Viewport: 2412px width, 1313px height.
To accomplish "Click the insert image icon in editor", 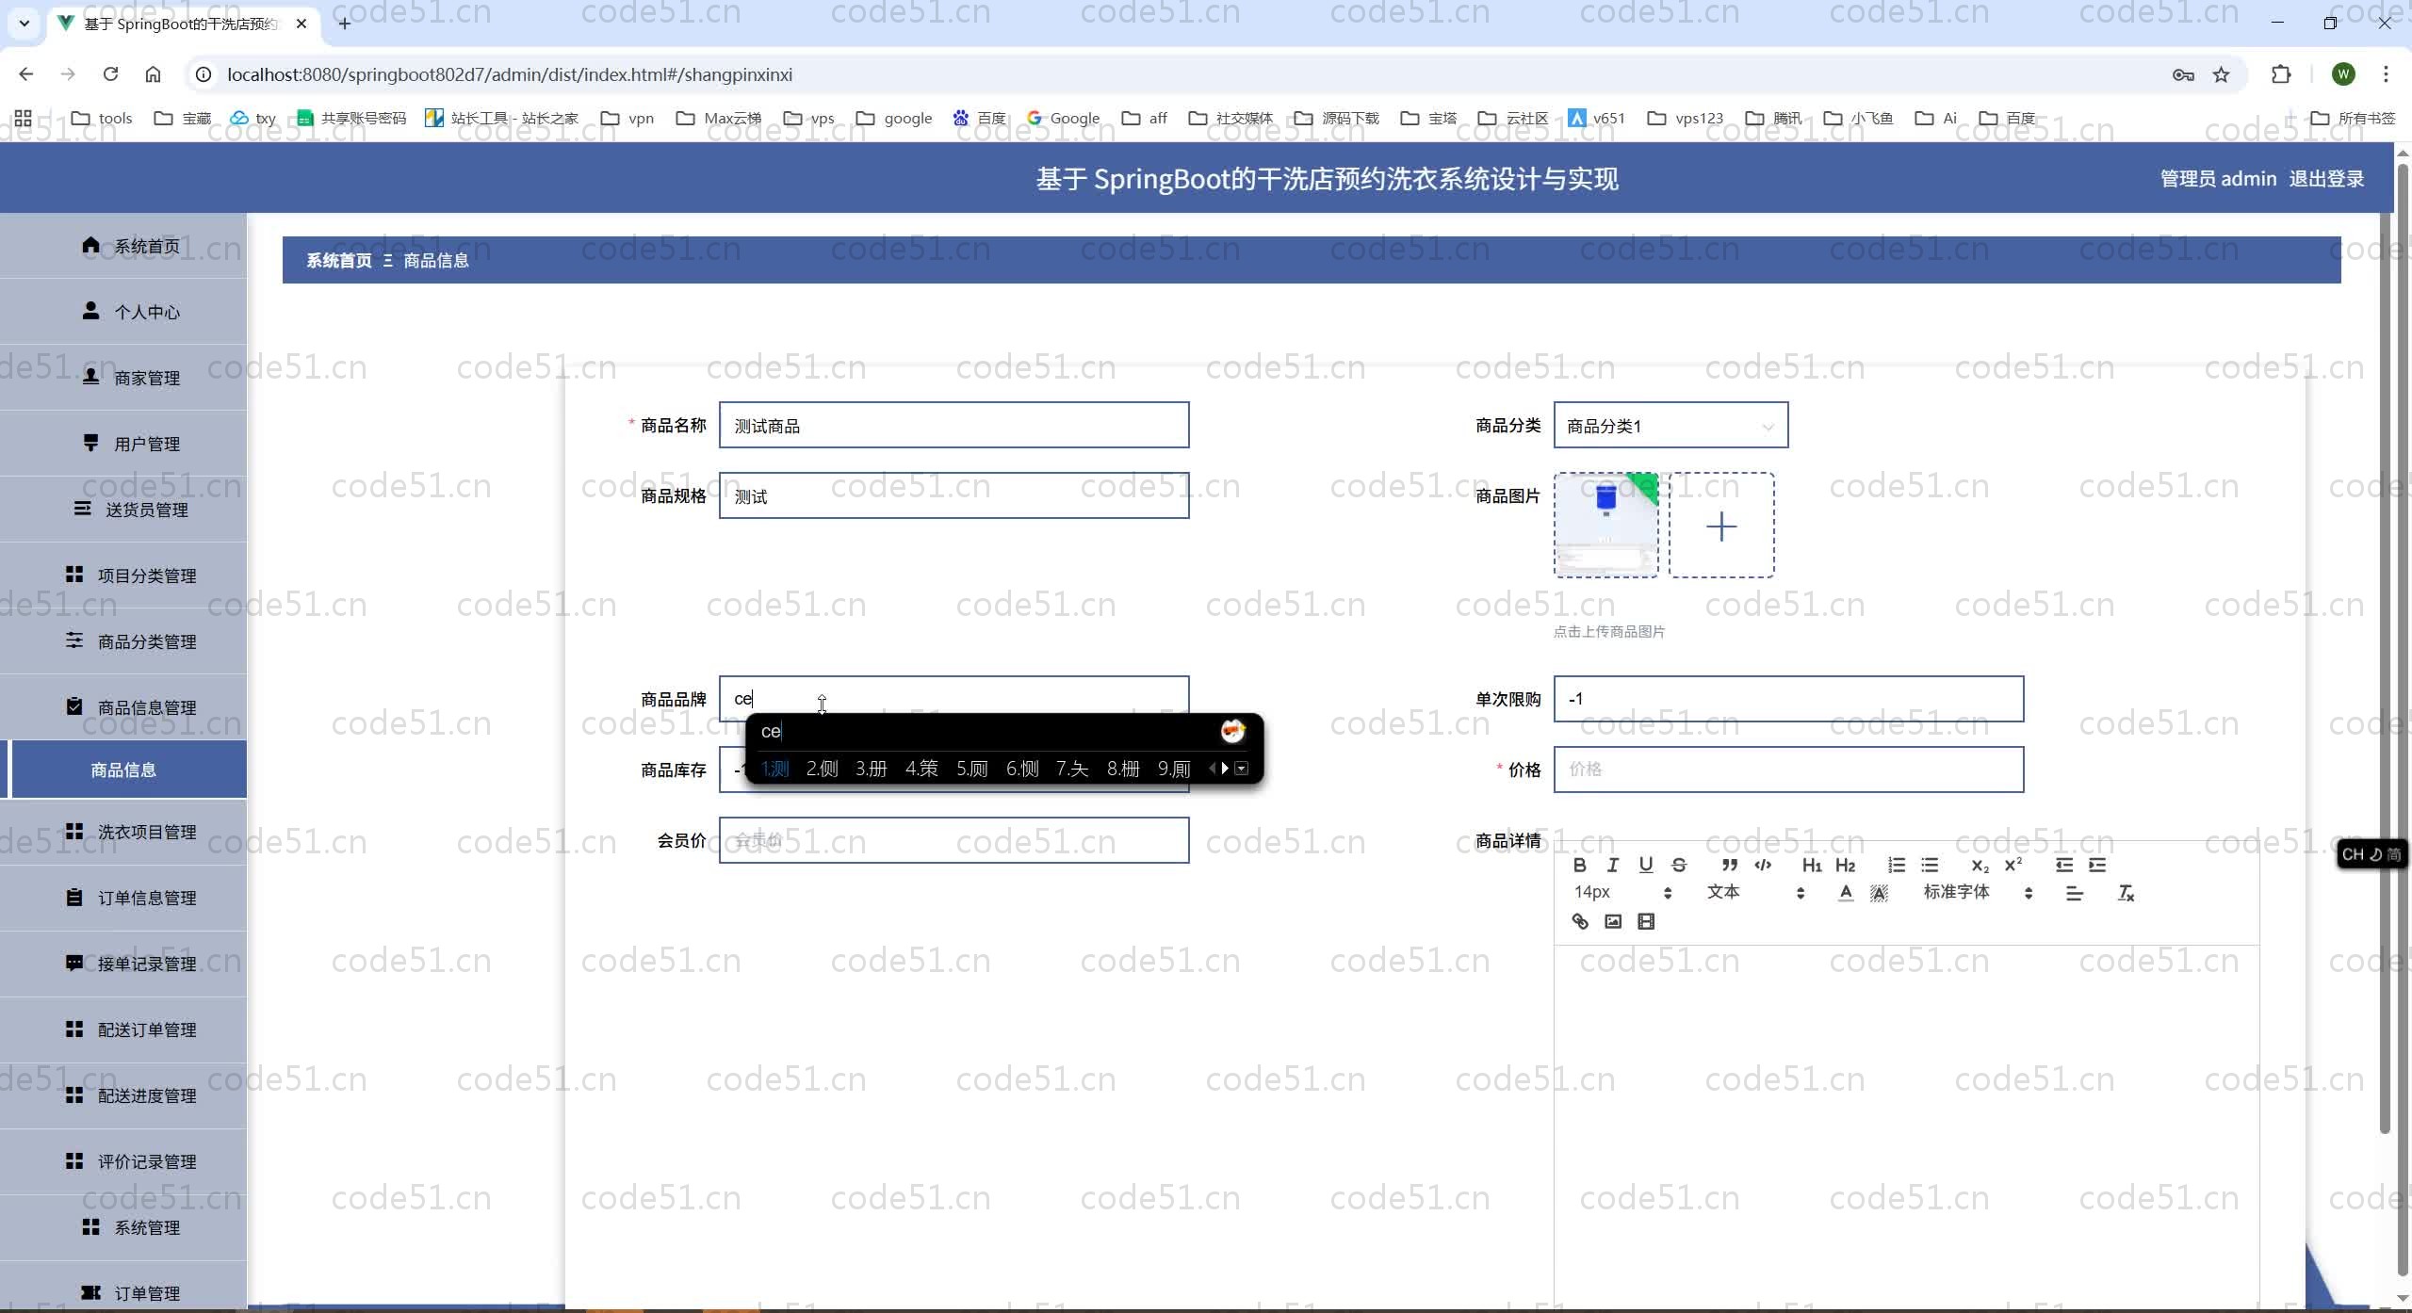I will 1613,921.
